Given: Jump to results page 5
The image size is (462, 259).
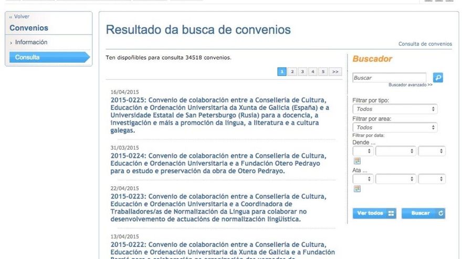Looking at the screenshot, I should pyautogui.click(x=323, y=72).
